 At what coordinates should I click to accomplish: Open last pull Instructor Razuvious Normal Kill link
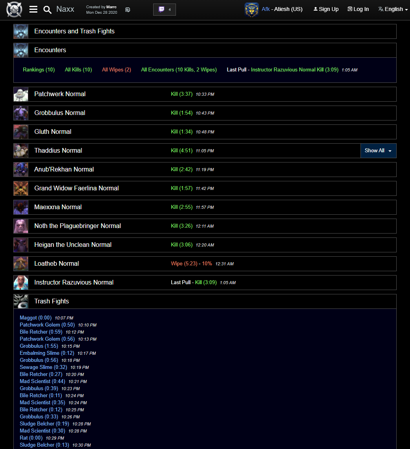(295, 69)
